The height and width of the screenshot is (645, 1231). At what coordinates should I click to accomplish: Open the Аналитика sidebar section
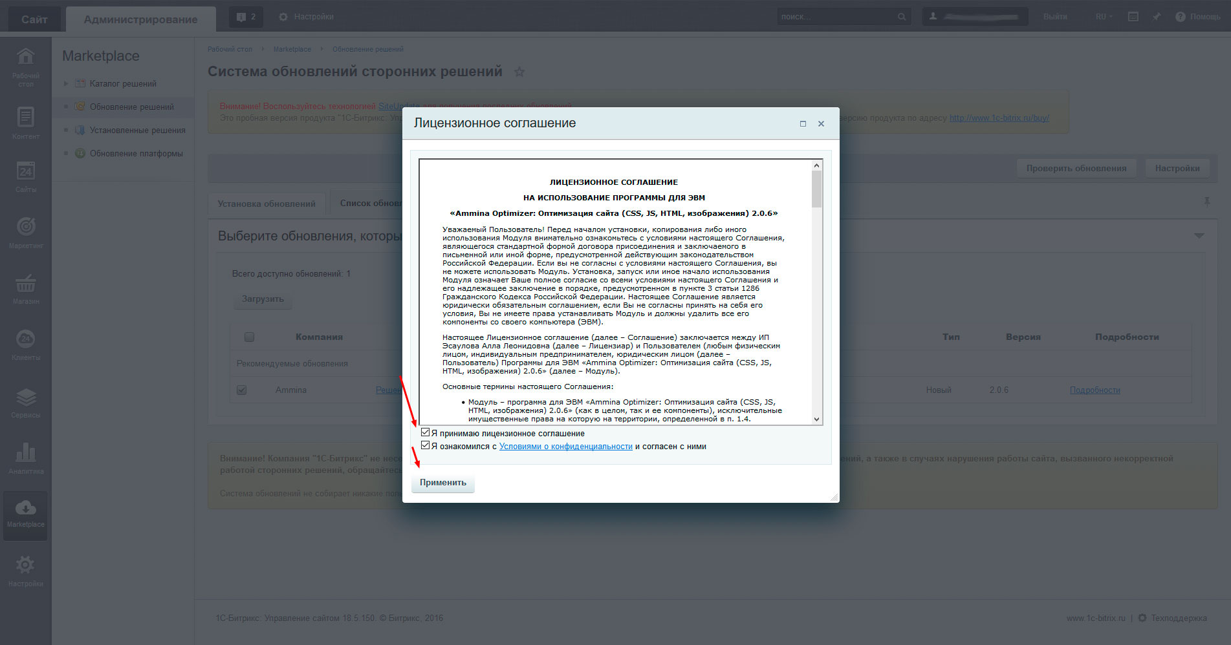(x=26, y=458)
